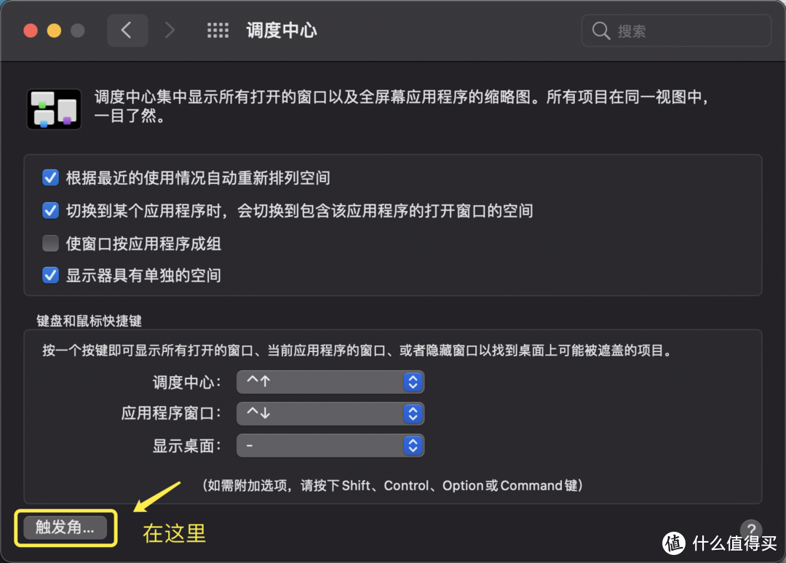The image size is (786, 563).
Task: Click the forward arrow in the toolbar
Action: pos(169,30)
